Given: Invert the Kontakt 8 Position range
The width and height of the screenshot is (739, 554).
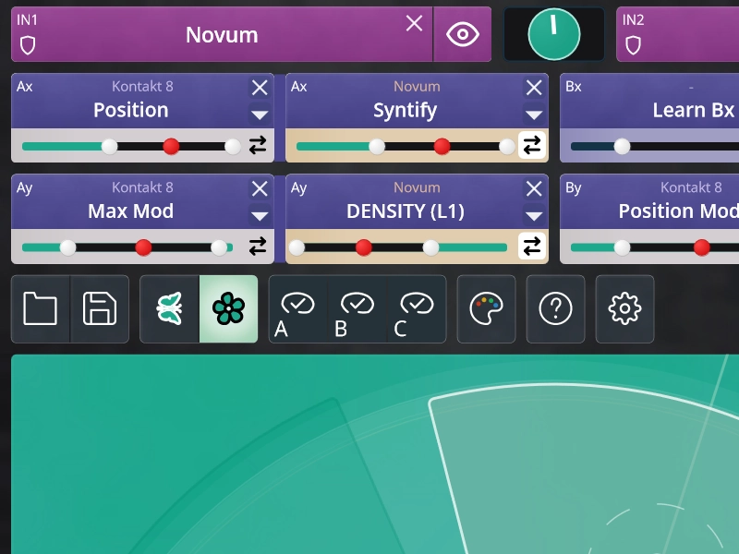Looking at the screenshot, I should pos(258,146).
